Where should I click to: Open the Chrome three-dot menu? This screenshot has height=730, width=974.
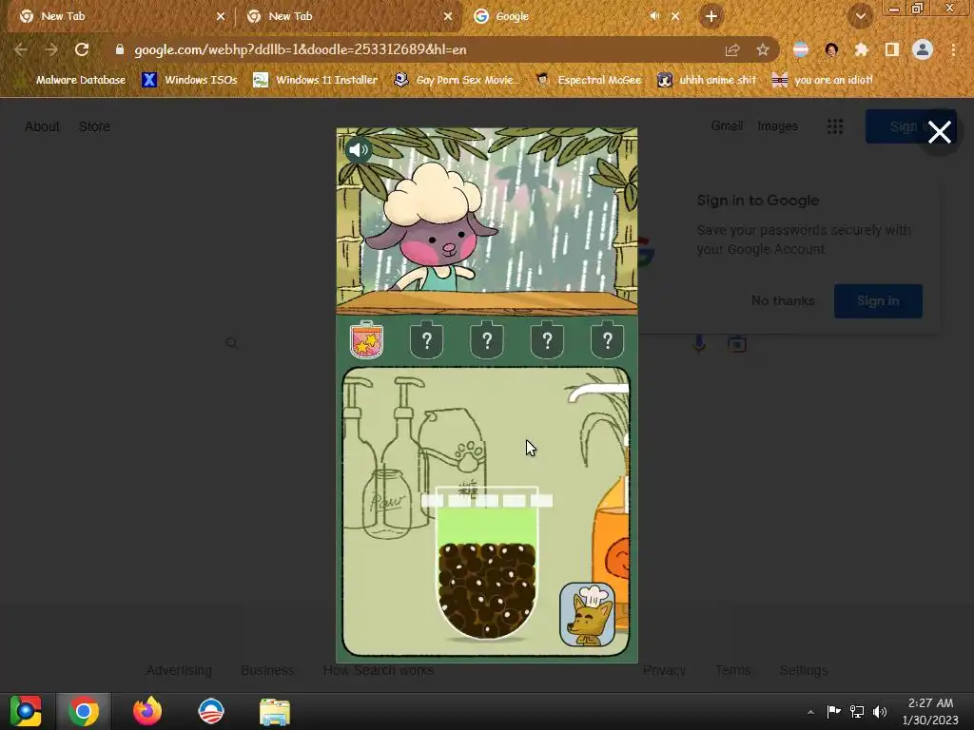(953, 49)
